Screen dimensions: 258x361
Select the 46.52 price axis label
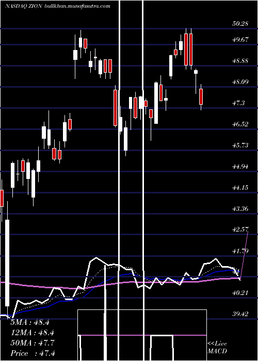(x=240, y=124)
